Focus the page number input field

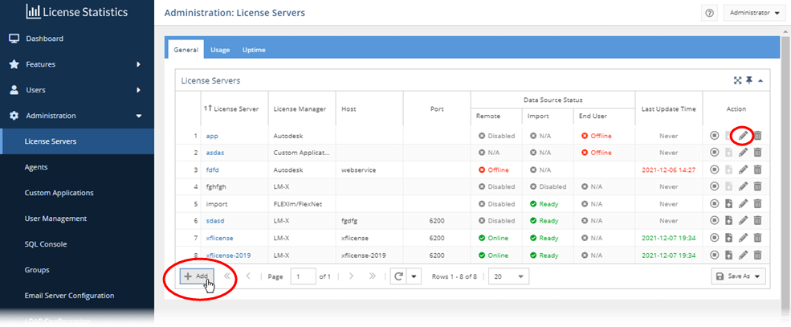(x=304, y=276)
